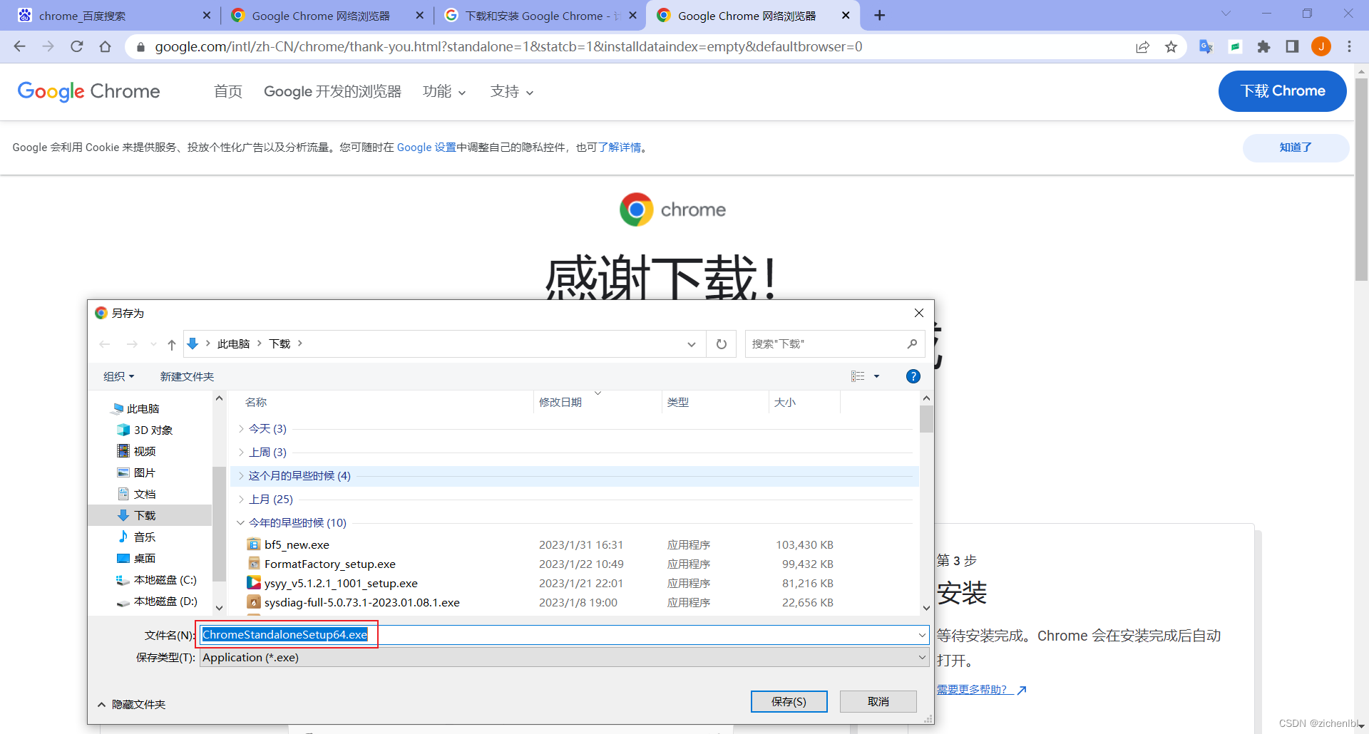Screen dimensions: 1369x734
Task: Select bf5_new.exe file row
Action: 540,545
